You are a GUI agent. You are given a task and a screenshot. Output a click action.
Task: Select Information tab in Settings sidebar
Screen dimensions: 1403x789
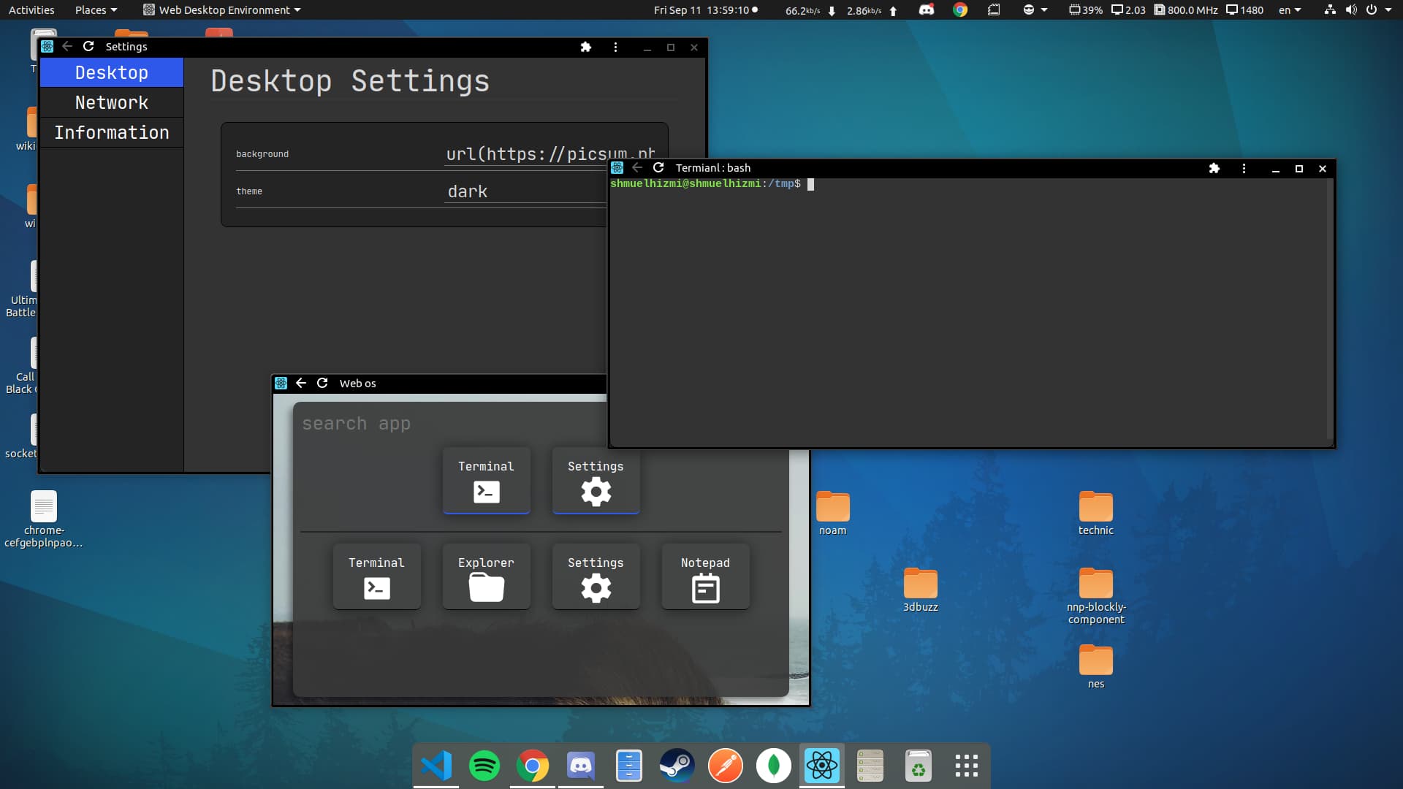(x=112, y=133)
